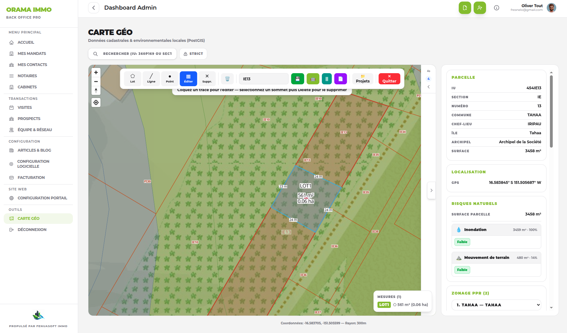Activate the Éditer tool
The width and height of the screenshot is (567, 333).
click(x=189, y=79)
